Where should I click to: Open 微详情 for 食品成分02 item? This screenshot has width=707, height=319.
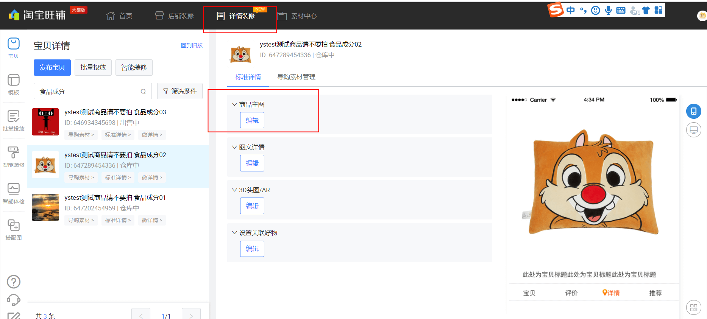[152, 177]
